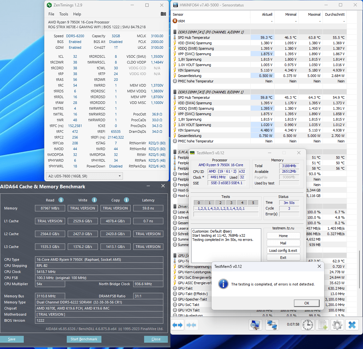Screen dimensions: 363x349
Task: Click the Durchschnitt column header in HWiNFO
Action: 335,14
